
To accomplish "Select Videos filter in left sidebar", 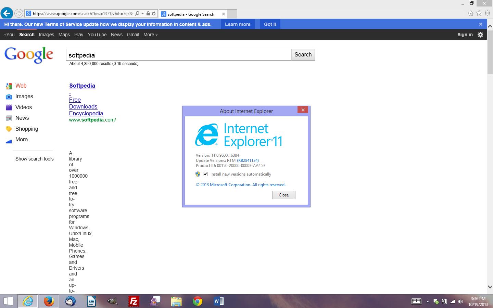I will (x=24, y=107).
